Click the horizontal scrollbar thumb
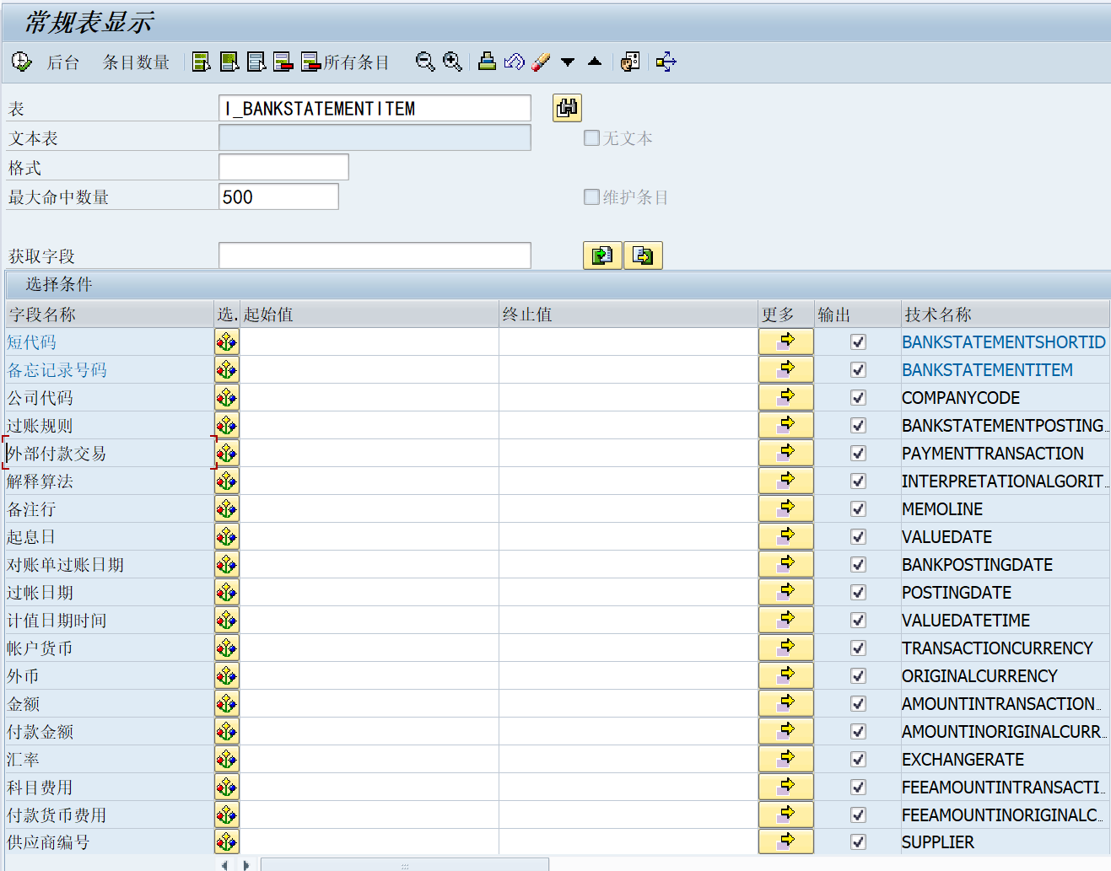 pos(405,865)
